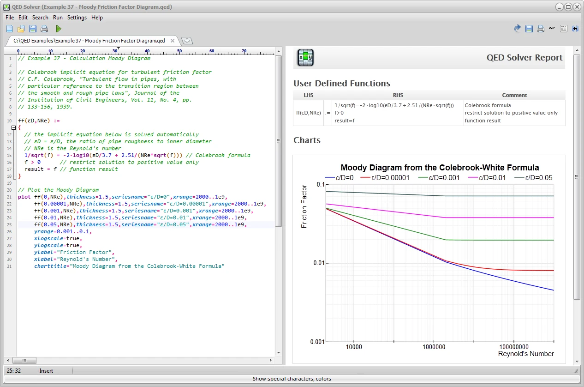This screenshot has width=584, height=387.
Task: Add a new tab with the plus icon
Action: [187, 41]
